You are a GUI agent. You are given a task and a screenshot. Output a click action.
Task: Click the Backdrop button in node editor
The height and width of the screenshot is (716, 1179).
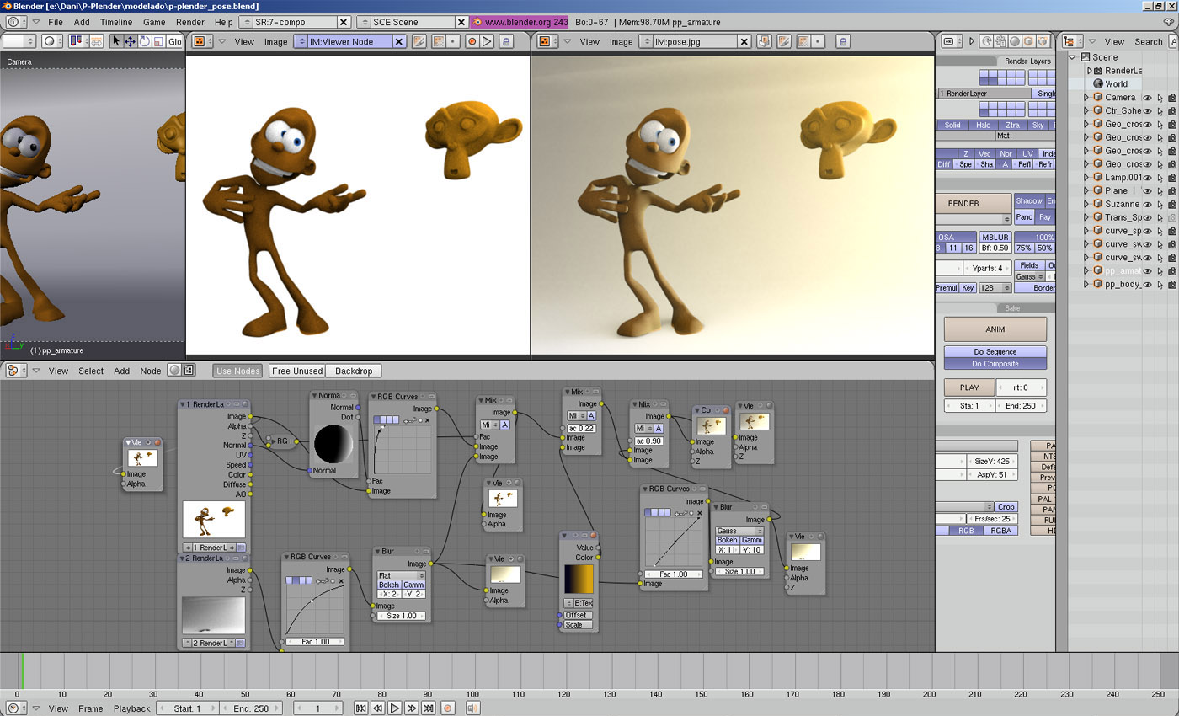coord(354,371)
